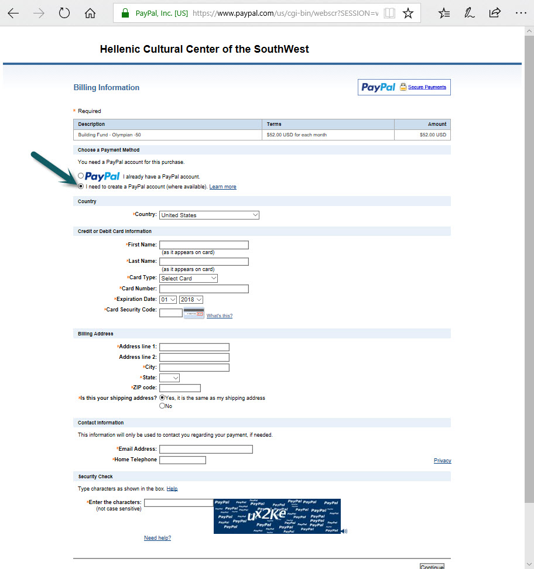
Task: Click the Help link in Security Check
Action: [172, 489]
